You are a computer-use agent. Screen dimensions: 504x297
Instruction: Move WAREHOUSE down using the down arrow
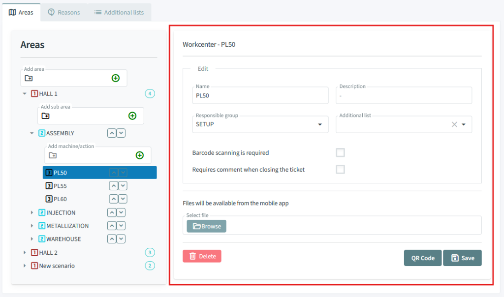point(121,239)
